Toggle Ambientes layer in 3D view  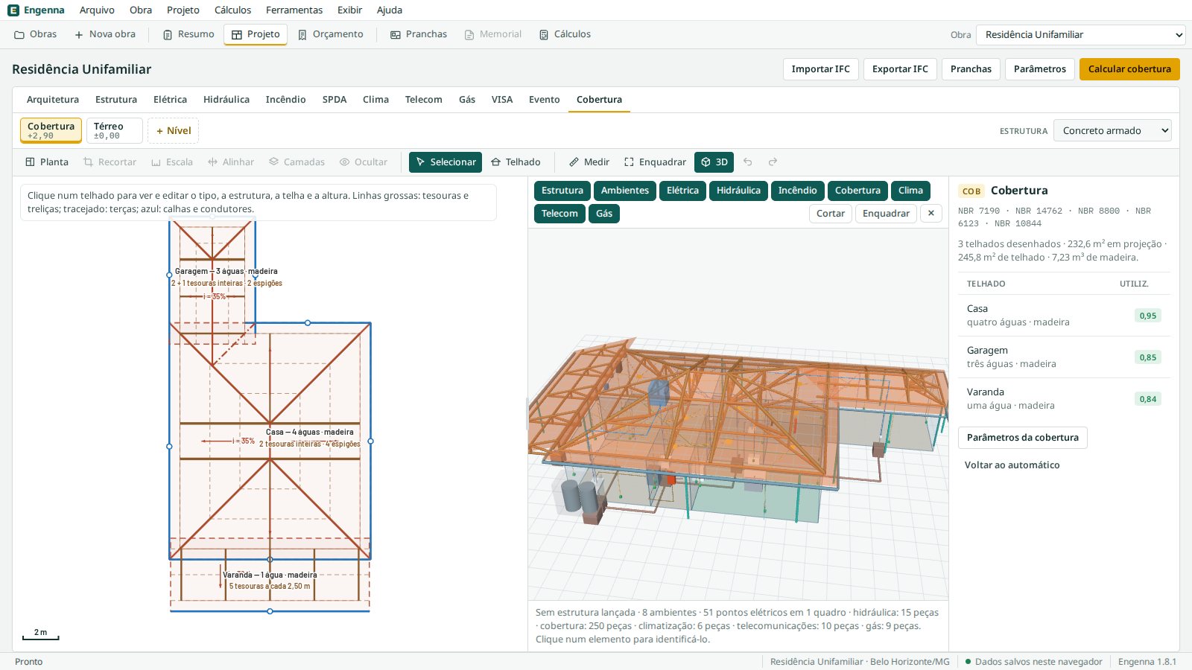pyautogui.click(x=625, y=191)
